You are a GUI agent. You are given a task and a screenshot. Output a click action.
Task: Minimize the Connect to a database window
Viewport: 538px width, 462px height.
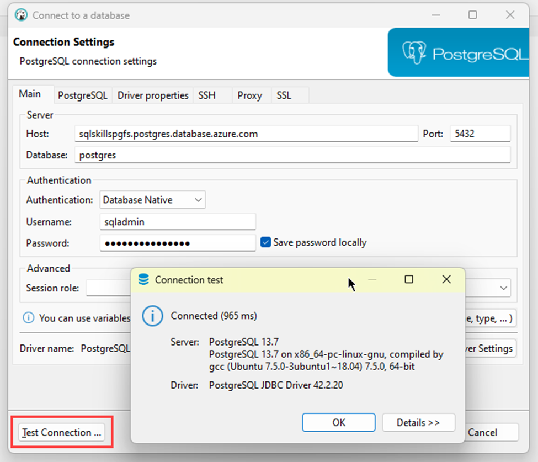click(436, 15)
